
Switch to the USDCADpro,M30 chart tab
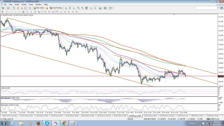point(150,116)
